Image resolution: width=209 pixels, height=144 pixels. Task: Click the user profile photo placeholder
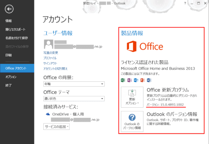coord(48,44)
